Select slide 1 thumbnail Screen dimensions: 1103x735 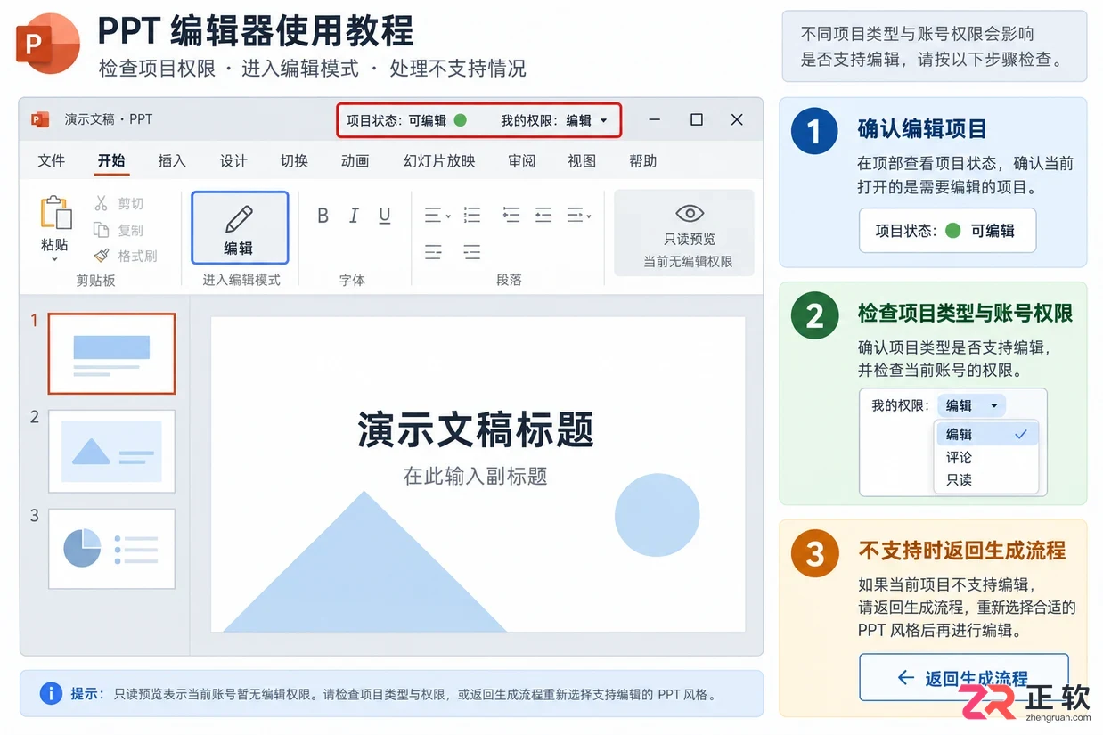pyautogui.click(x=111, y=354)
